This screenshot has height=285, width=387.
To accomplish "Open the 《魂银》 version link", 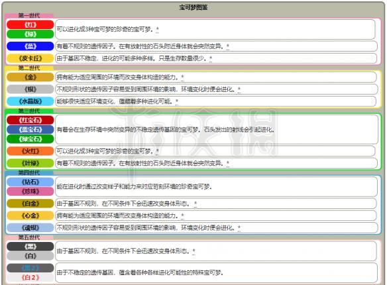I will tap(30, 227).
